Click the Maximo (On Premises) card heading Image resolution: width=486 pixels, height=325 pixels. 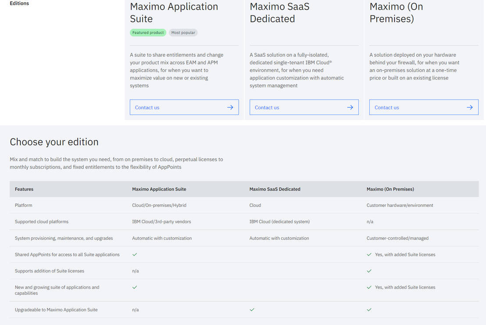(396, 13)
